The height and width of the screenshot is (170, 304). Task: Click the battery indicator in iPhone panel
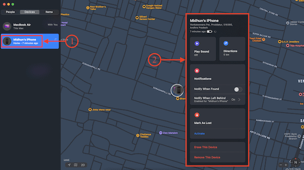(x=209, y=32)
